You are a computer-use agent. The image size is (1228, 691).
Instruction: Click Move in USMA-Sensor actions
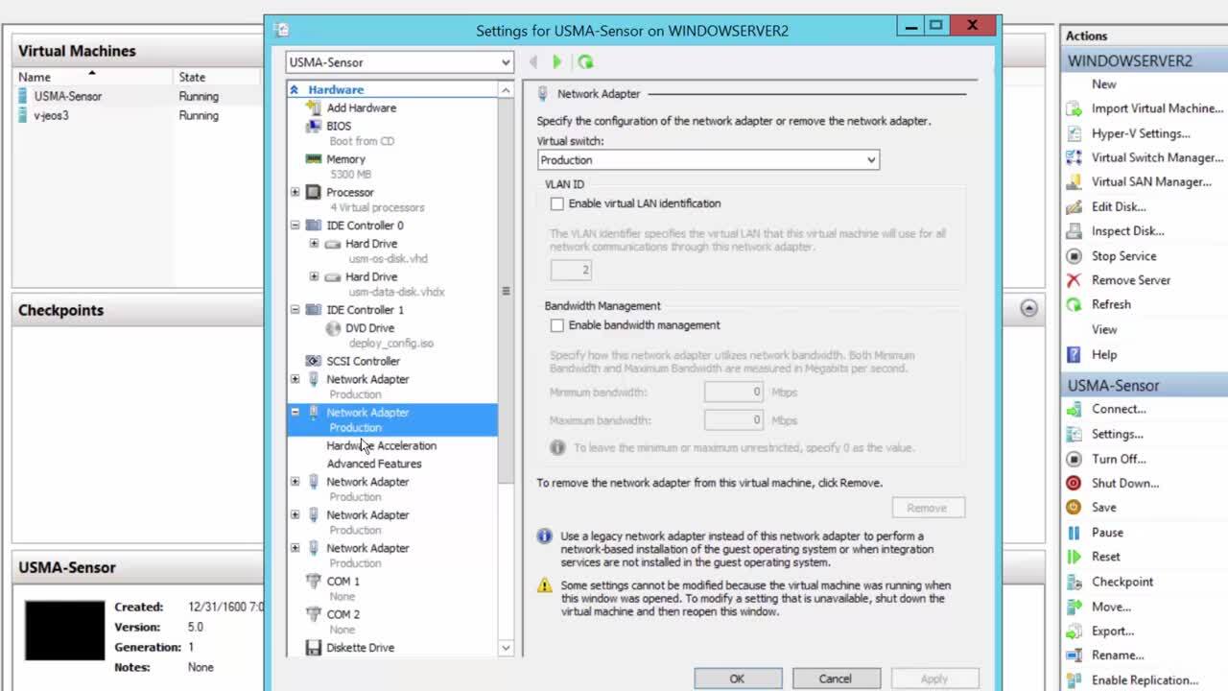[1111, 607]
